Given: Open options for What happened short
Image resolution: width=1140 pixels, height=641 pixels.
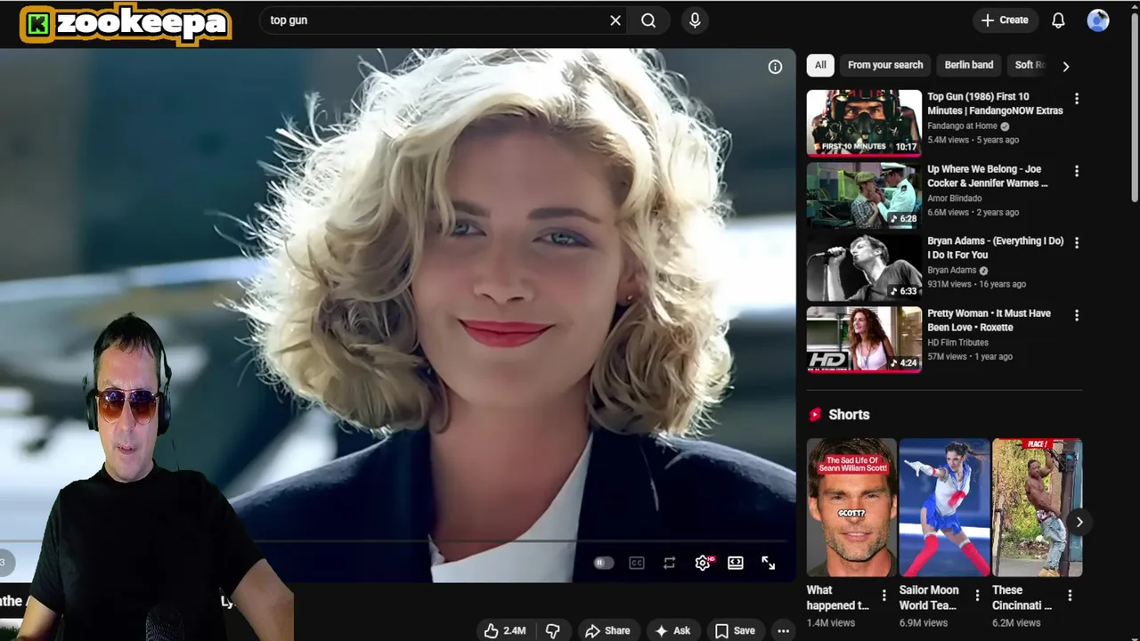Looking at the screenshot, I should [883, 596].
